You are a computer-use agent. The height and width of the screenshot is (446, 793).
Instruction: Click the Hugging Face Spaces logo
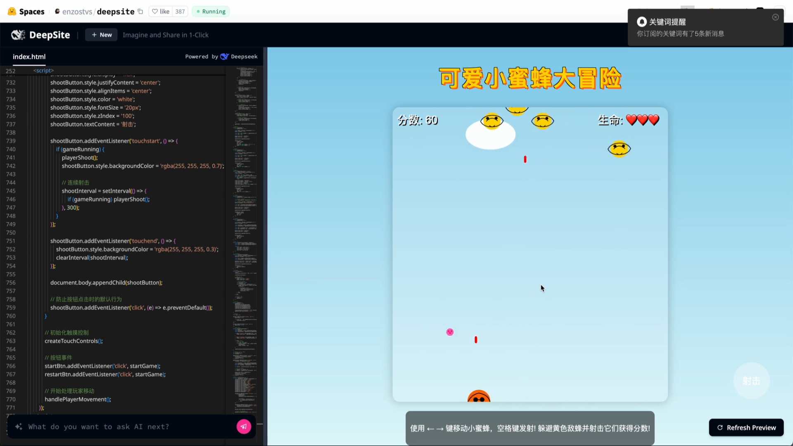tap(12, 12)
